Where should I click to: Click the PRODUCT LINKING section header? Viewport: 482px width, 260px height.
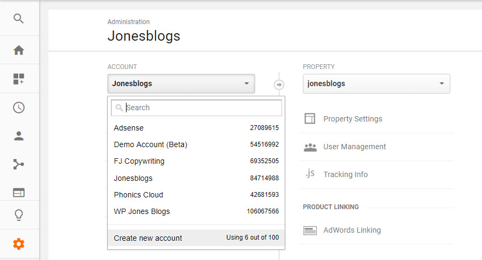pyautogui.click(x=331, y=207)
